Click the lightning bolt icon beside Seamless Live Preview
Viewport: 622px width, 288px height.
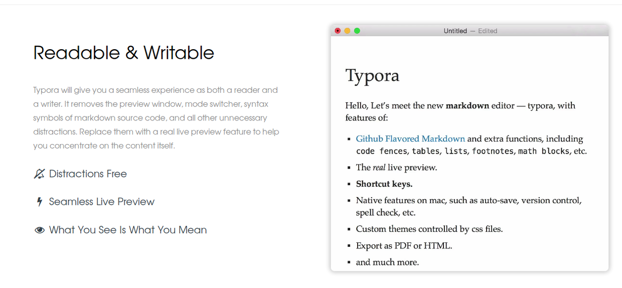pos(40,202)
